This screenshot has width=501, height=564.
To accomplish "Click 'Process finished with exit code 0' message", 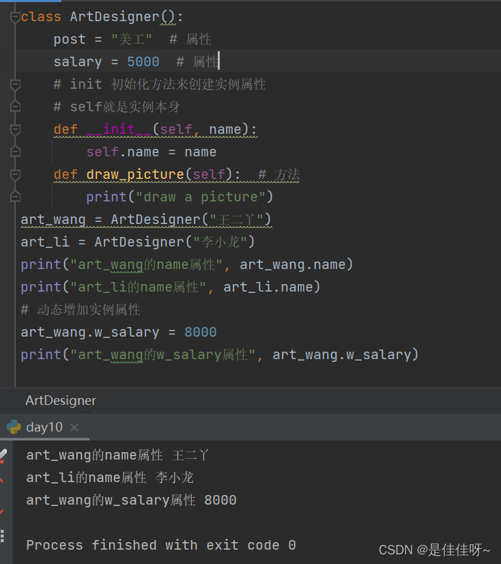I will (x=161, y=546).
